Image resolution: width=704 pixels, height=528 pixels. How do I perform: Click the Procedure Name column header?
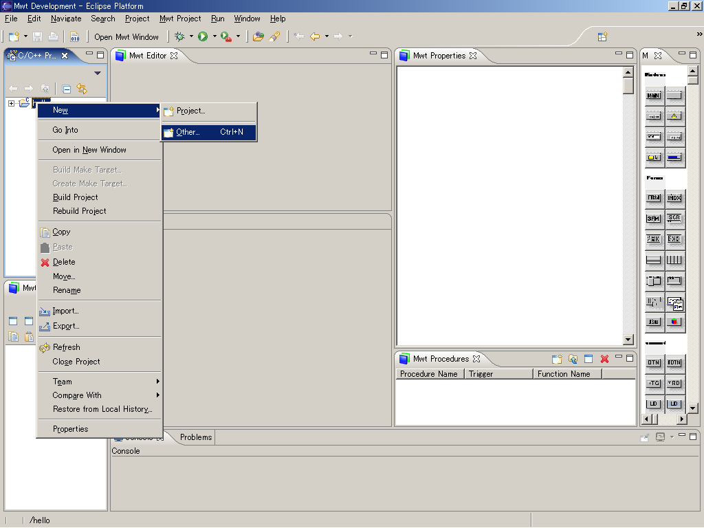[430, 374]
